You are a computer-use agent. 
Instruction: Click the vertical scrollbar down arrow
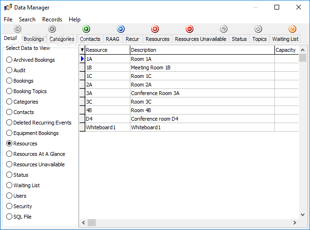(x=302, y=215)
